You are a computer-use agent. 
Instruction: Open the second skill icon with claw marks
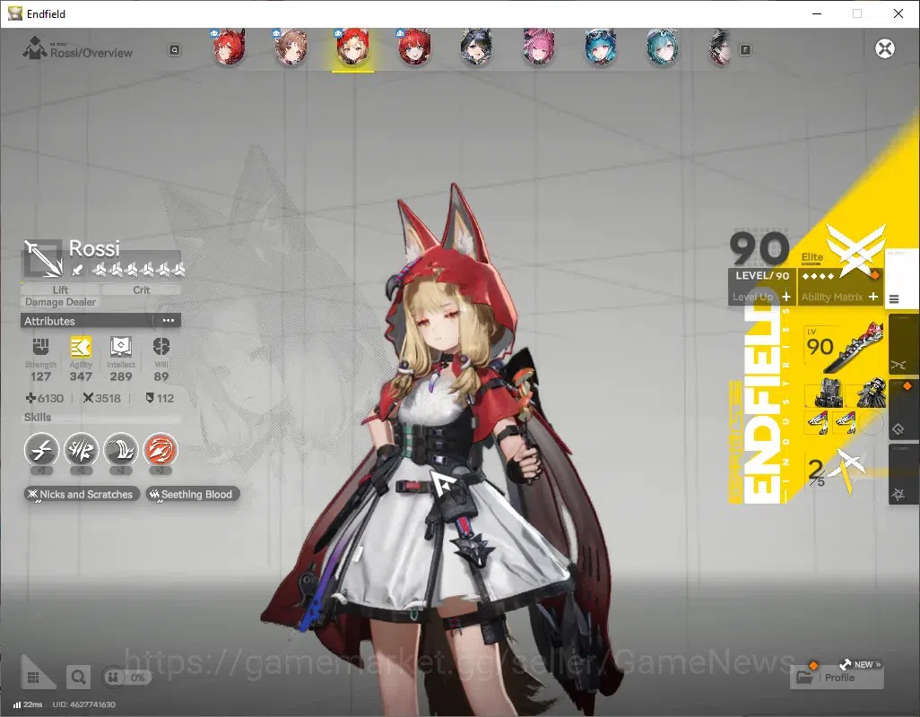click(x=81, y=450)
